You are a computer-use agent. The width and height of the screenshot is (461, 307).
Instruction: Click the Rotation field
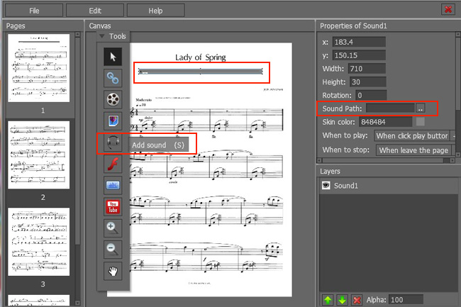[371, 95]
